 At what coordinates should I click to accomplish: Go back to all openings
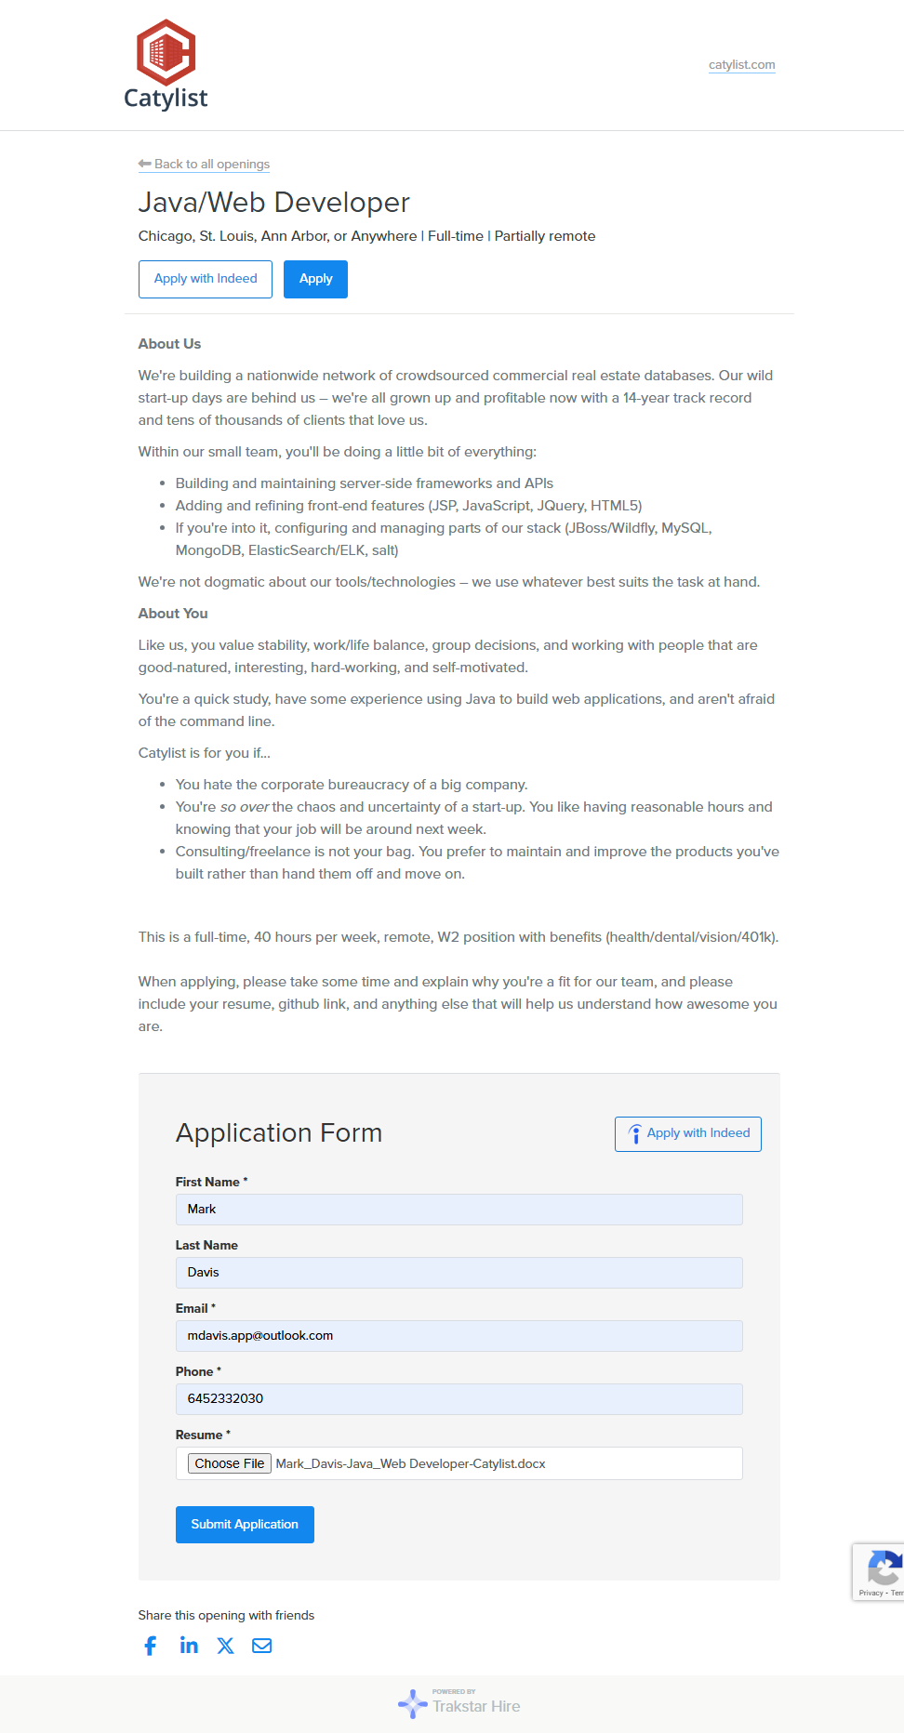tap(211, 165)
